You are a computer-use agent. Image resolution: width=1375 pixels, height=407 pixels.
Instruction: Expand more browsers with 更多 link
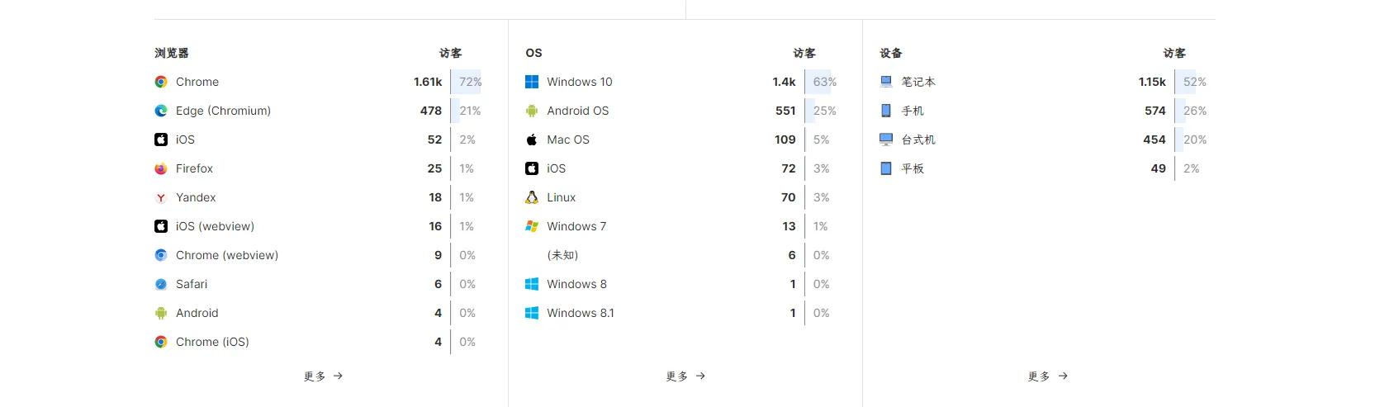pos(323,376)
